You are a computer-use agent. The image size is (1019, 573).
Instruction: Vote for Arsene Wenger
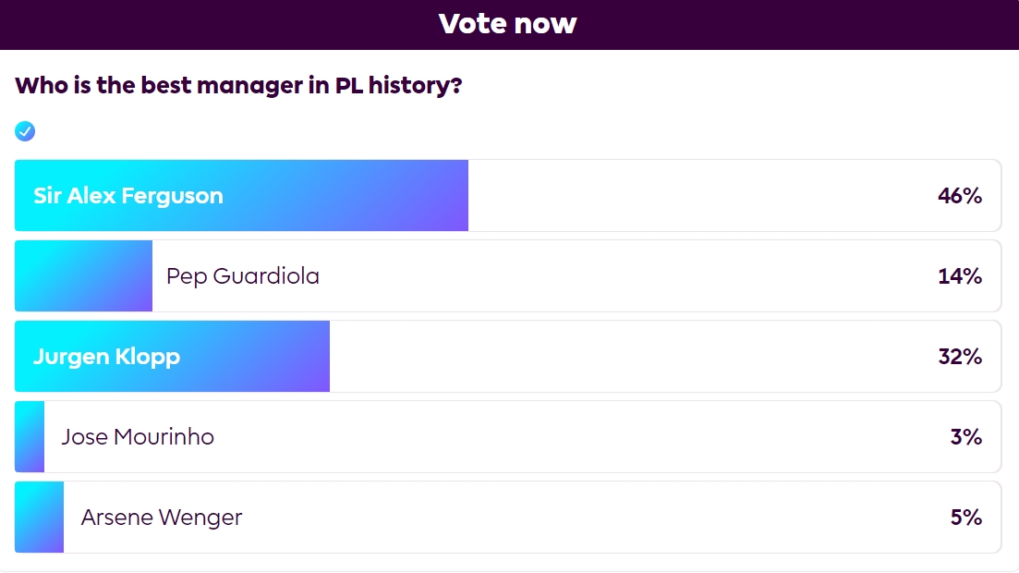162,518
